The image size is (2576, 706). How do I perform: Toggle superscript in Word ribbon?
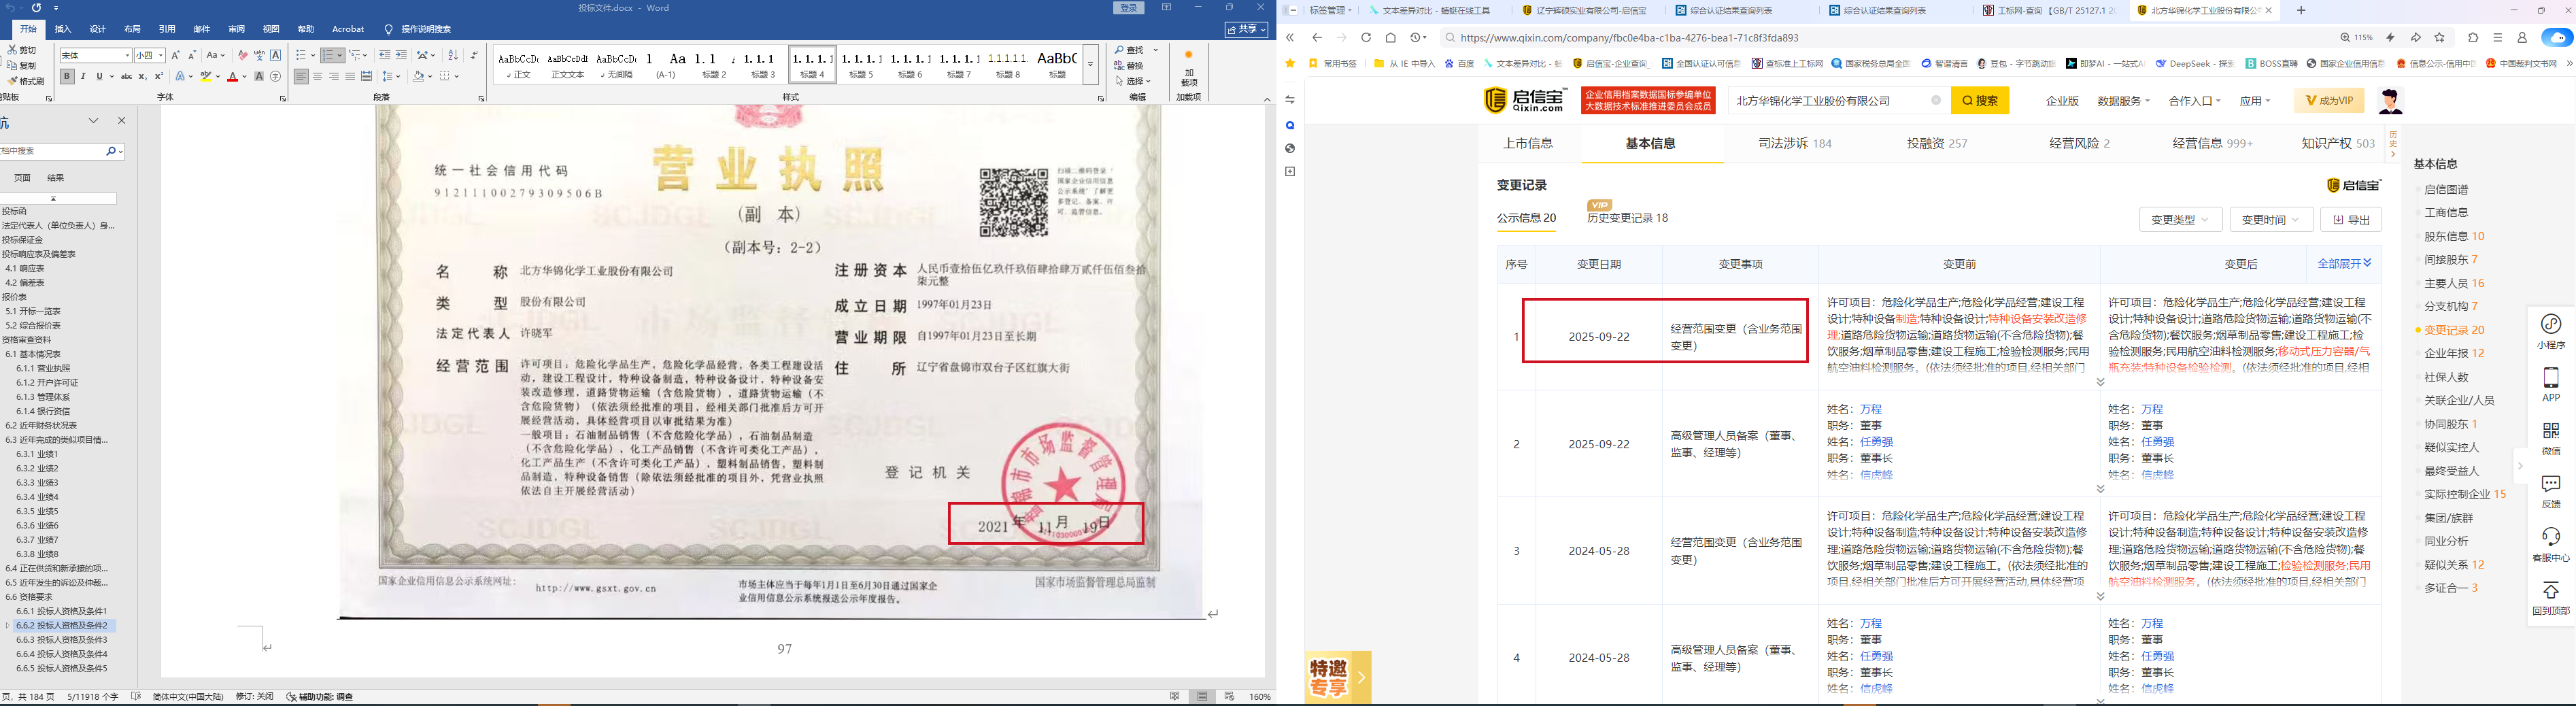pos(159,76)
